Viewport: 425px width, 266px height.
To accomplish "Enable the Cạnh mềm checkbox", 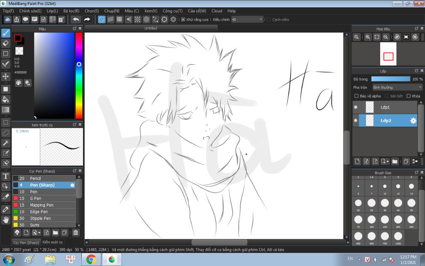I will (269, 20).
